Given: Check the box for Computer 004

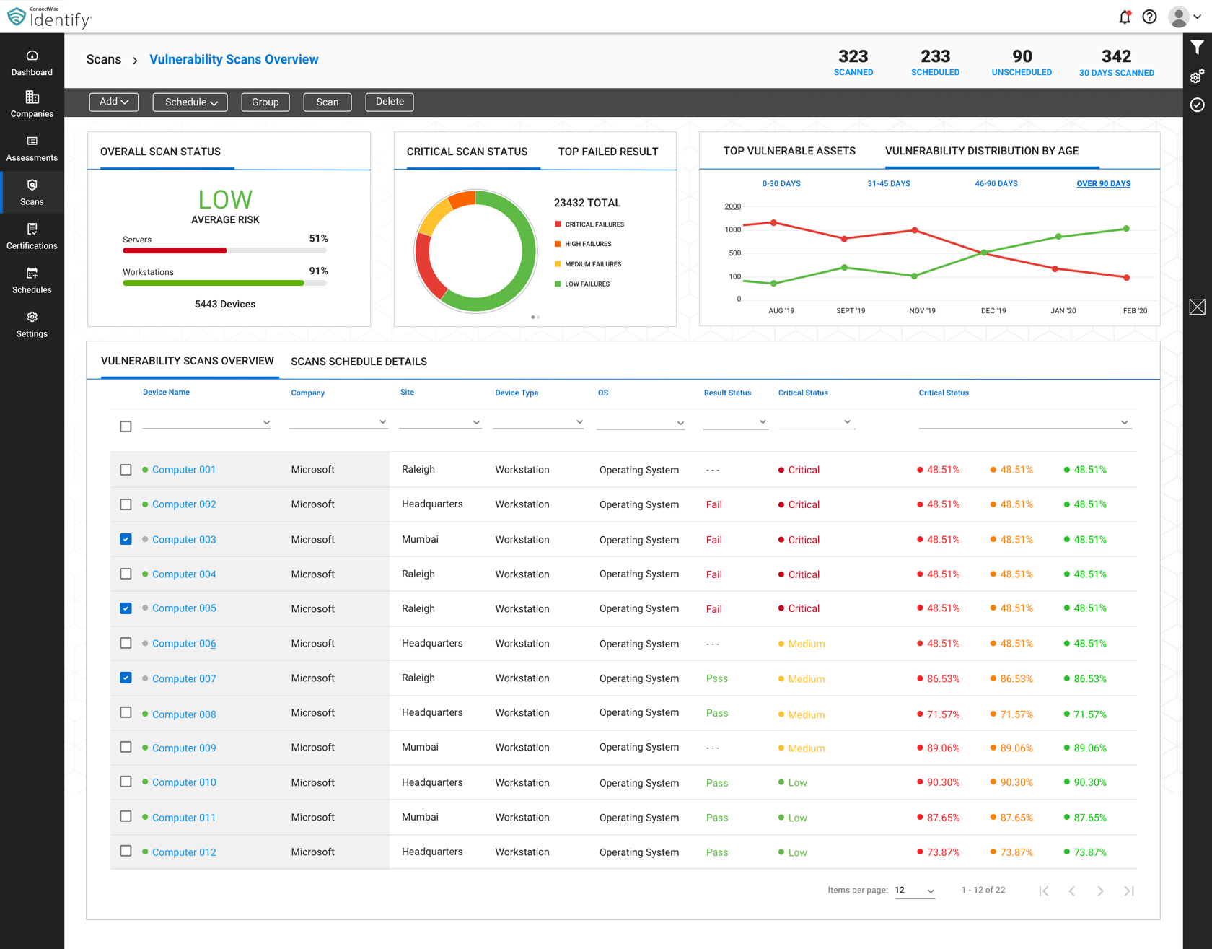Looking at the screenshot, I should tap(126, 574).
